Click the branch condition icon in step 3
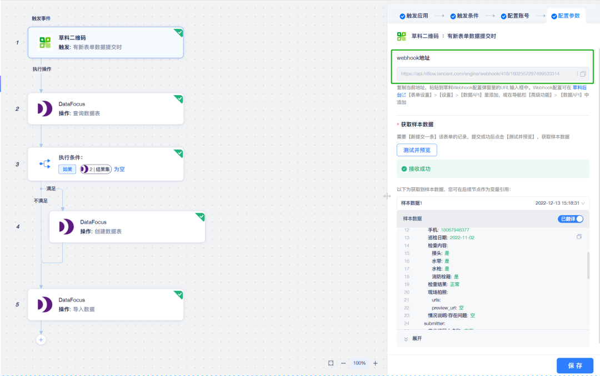 point(45,164)
